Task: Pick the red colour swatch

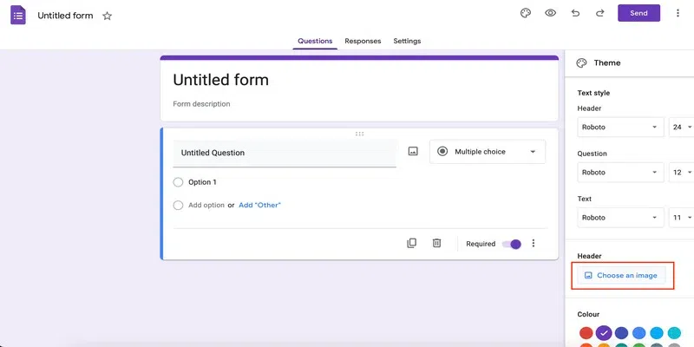Action: (x=586, y=332)
